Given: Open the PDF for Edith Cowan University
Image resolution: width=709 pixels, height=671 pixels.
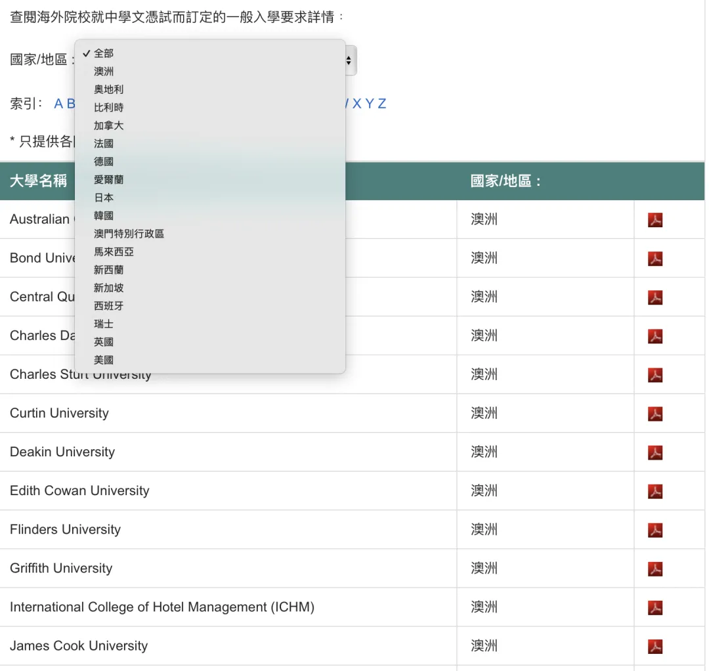Looking at the screenshot, I should (655, 490).
